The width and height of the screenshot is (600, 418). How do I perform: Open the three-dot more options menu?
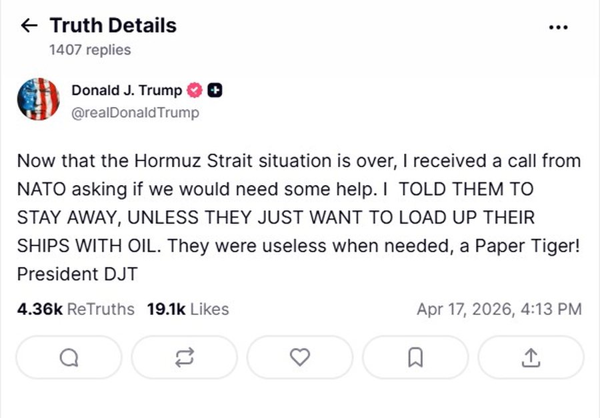[x=557, y=27]
